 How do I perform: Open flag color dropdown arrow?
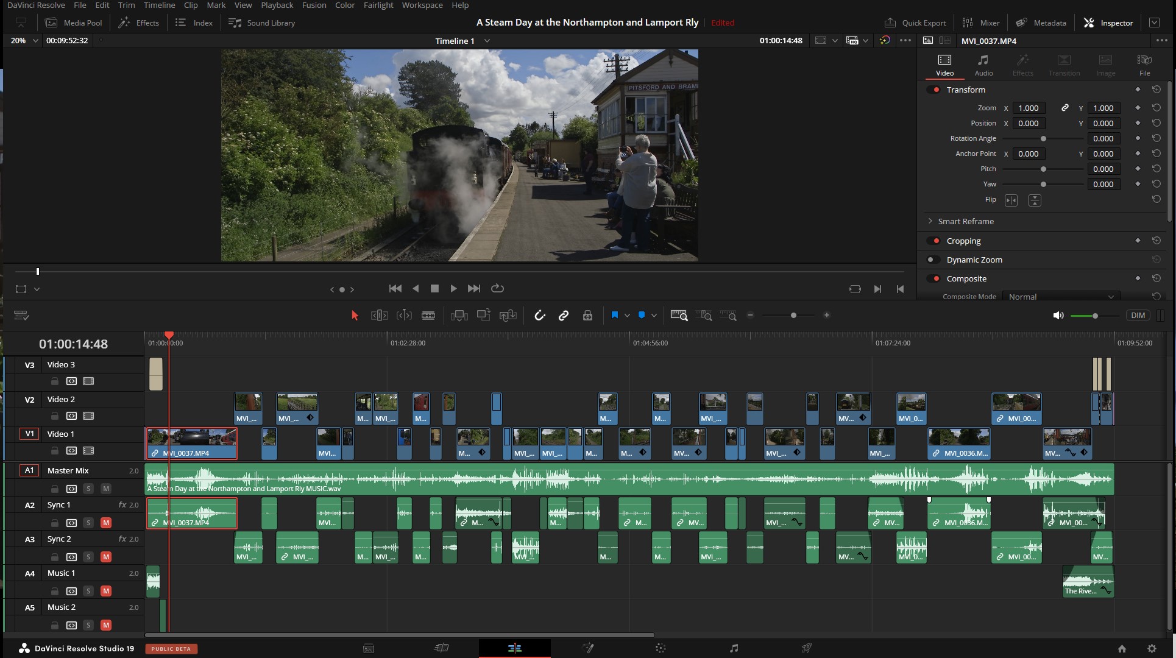click(627, 316)
